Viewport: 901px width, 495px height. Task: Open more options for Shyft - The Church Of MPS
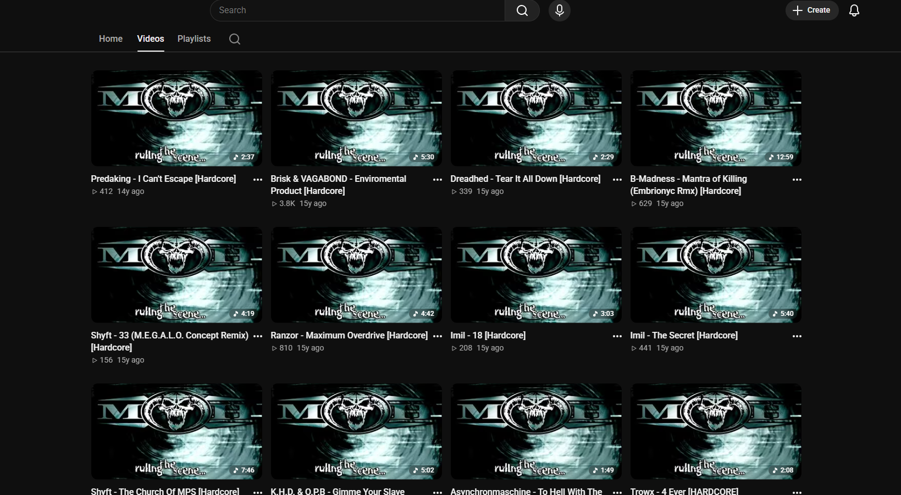[x=258, y=492]
